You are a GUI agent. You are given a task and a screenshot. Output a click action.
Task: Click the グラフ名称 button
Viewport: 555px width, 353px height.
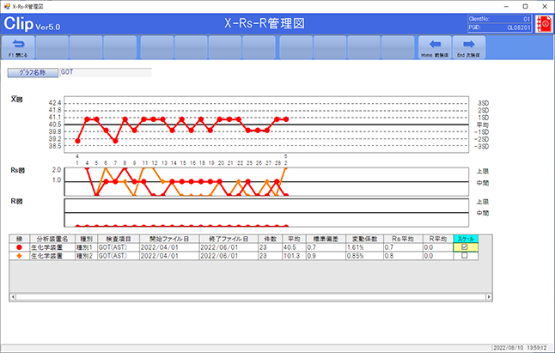[x=33, y=72]
